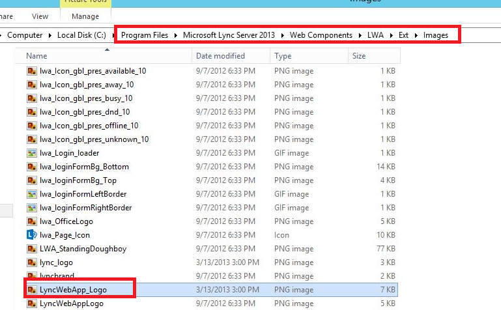Select the lwa_OfficeLogo file icon
Screen dimensions: 501x310
coord(31,221)
